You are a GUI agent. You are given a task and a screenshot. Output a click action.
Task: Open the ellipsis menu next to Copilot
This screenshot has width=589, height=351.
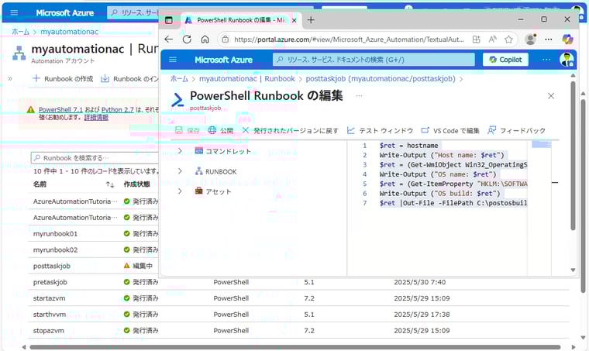coord(546,60)
